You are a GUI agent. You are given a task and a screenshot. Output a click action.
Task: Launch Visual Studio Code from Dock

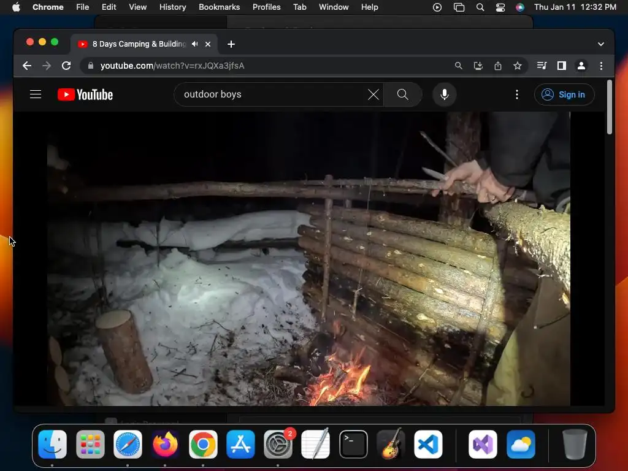click(x=428, y=444)
